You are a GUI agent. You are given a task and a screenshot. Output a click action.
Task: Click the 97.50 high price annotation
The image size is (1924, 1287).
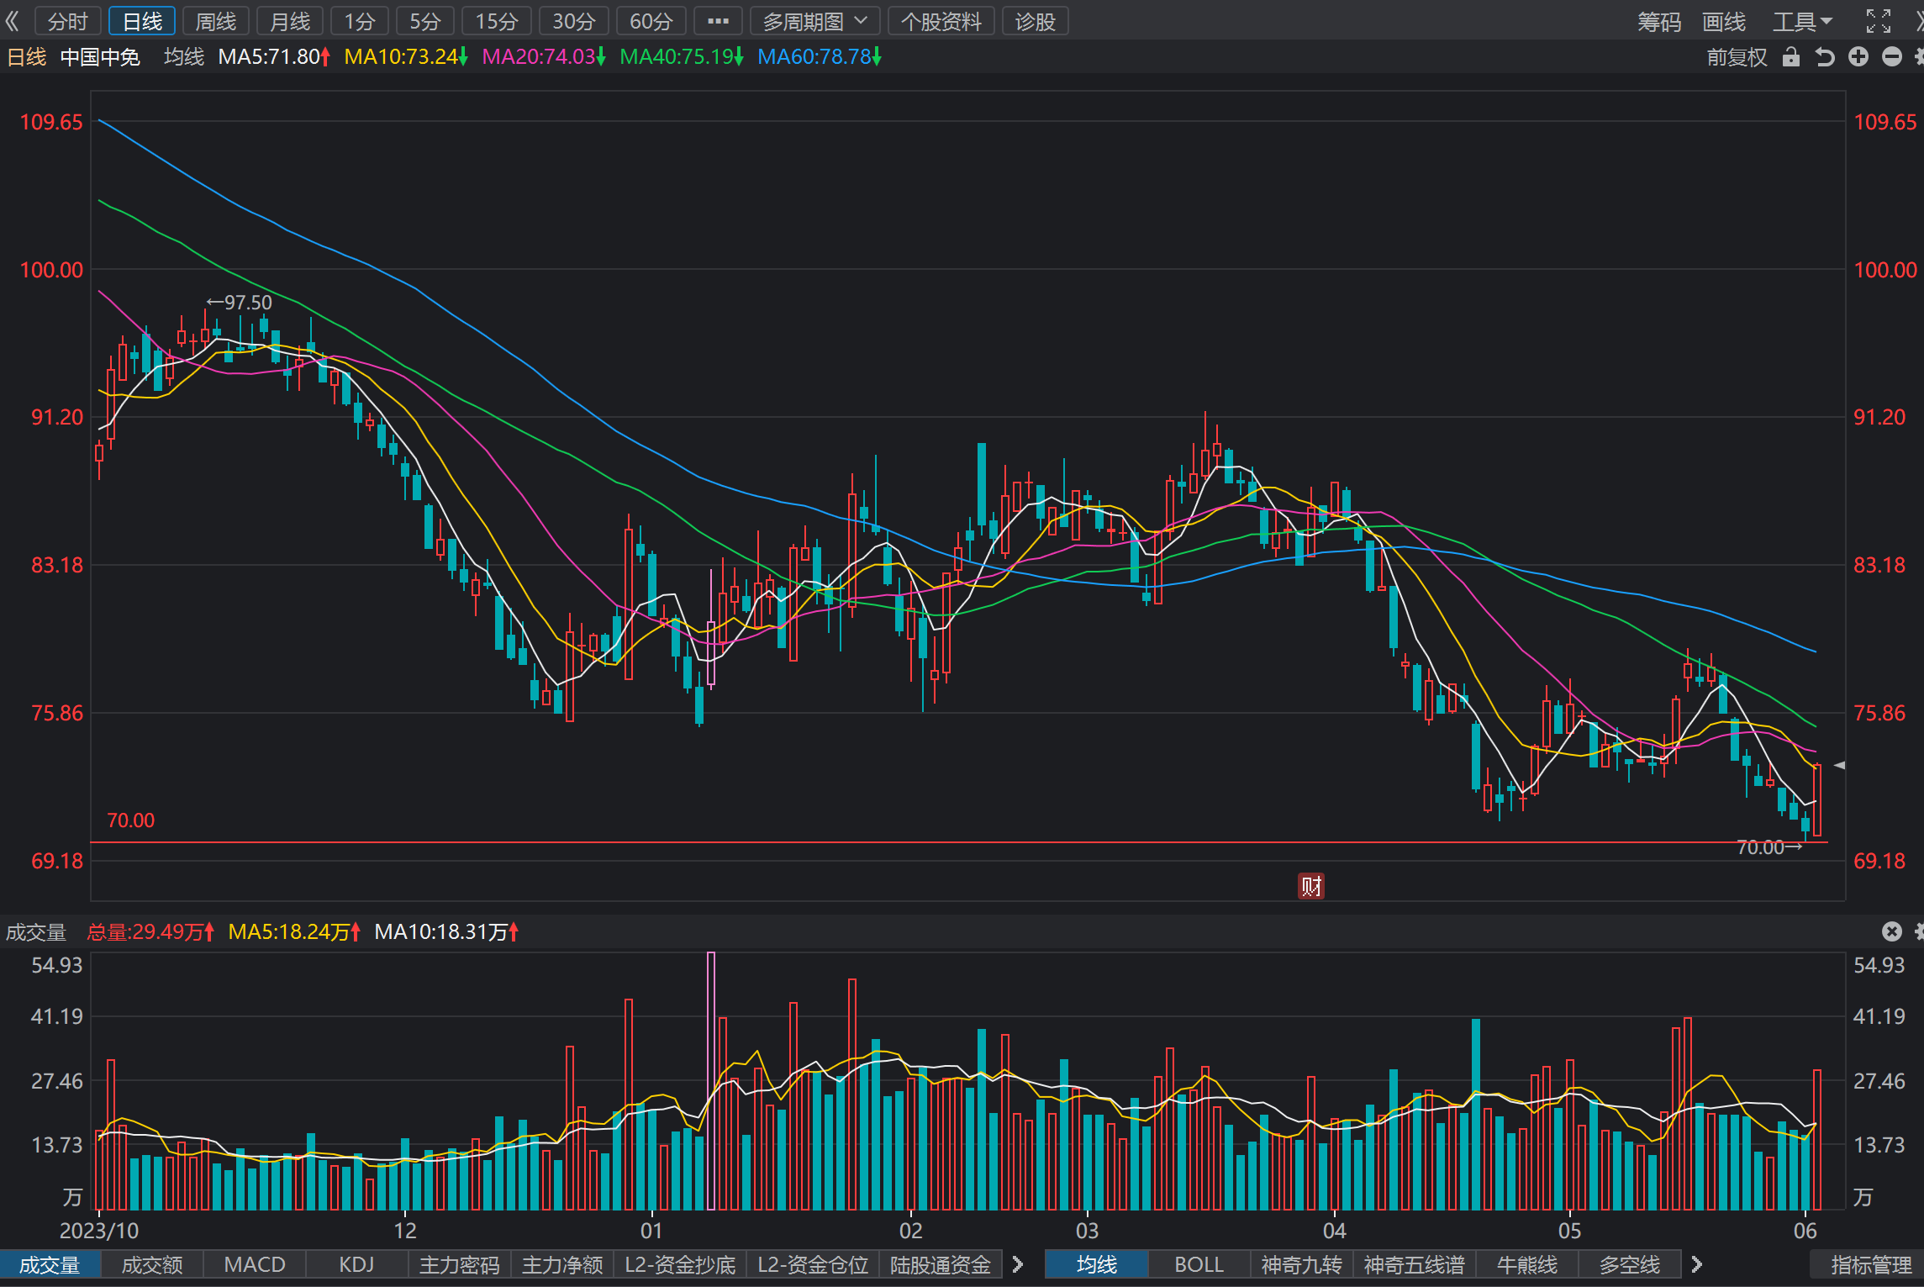[x=240, y=303]
